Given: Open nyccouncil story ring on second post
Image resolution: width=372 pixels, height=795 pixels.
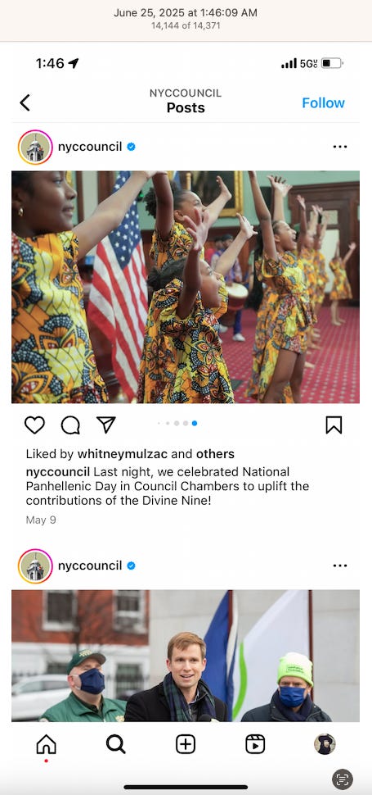Looking at the screenshot, I should tap(35, 566).
